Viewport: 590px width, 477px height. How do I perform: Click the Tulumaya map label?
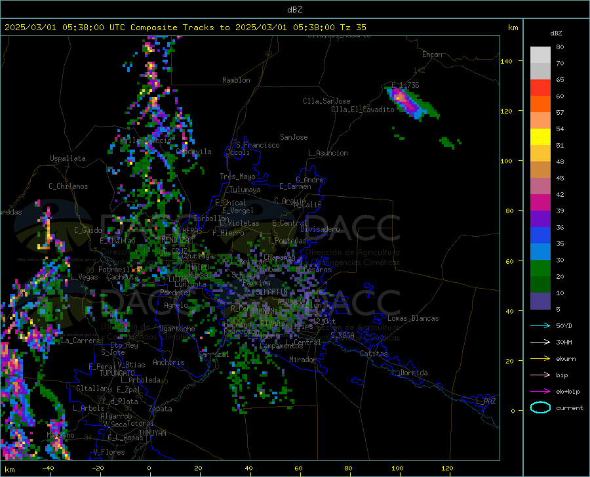(245, 190)
